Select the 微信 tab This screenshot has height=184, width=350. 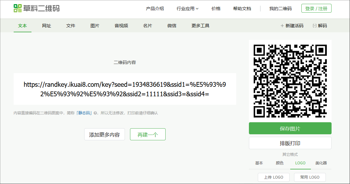point(172,26)
